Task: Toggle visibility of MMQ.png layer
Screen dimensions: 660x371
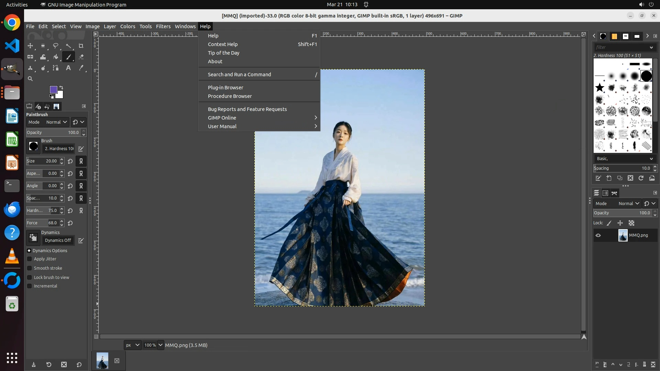Action: click(598, 235)
